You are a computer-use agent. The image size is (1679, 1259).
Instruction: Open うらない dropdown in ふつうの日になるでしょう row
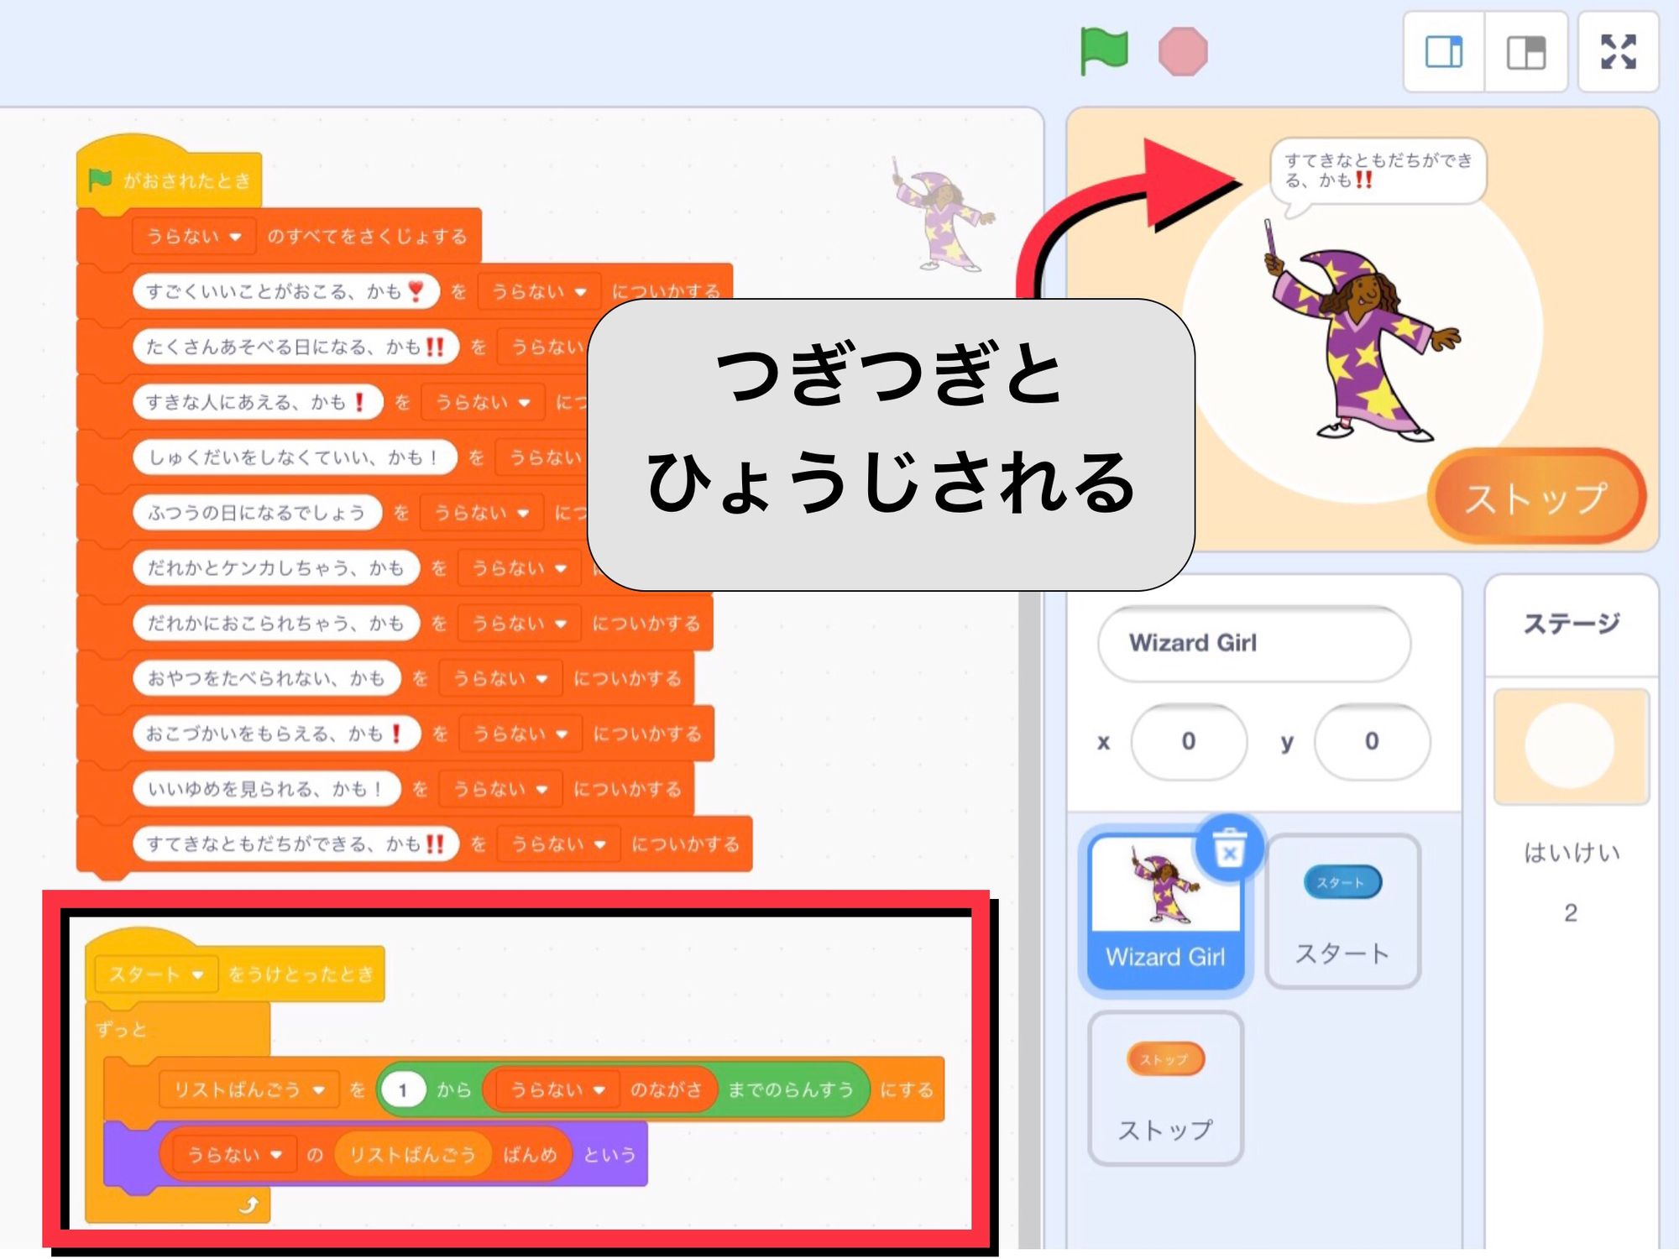point(481,513)
